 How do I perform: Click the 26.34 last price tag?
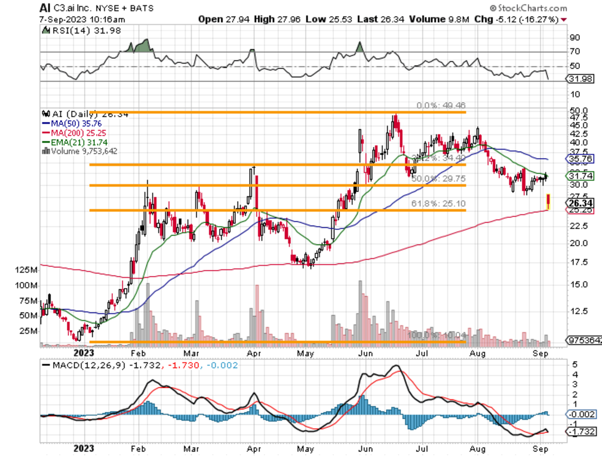tap(580, 203)
